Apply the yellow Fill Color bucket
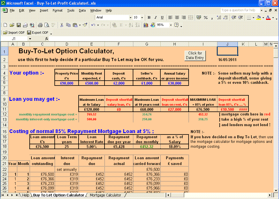 pos(259,18)
